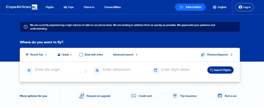Screen dimensions: 264x108
Task: Click the Log in button
Action: point(244,7)
